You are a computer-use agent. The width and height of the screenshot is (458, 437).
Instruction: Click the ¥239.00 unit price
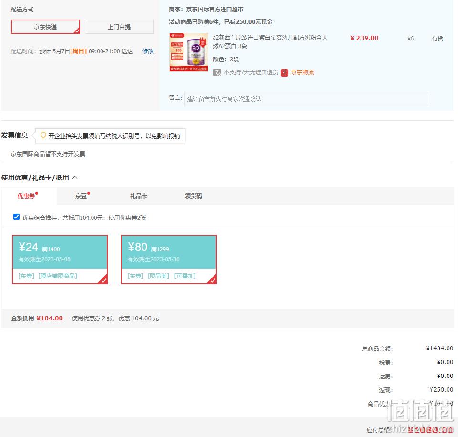click(x=364, y=38)
